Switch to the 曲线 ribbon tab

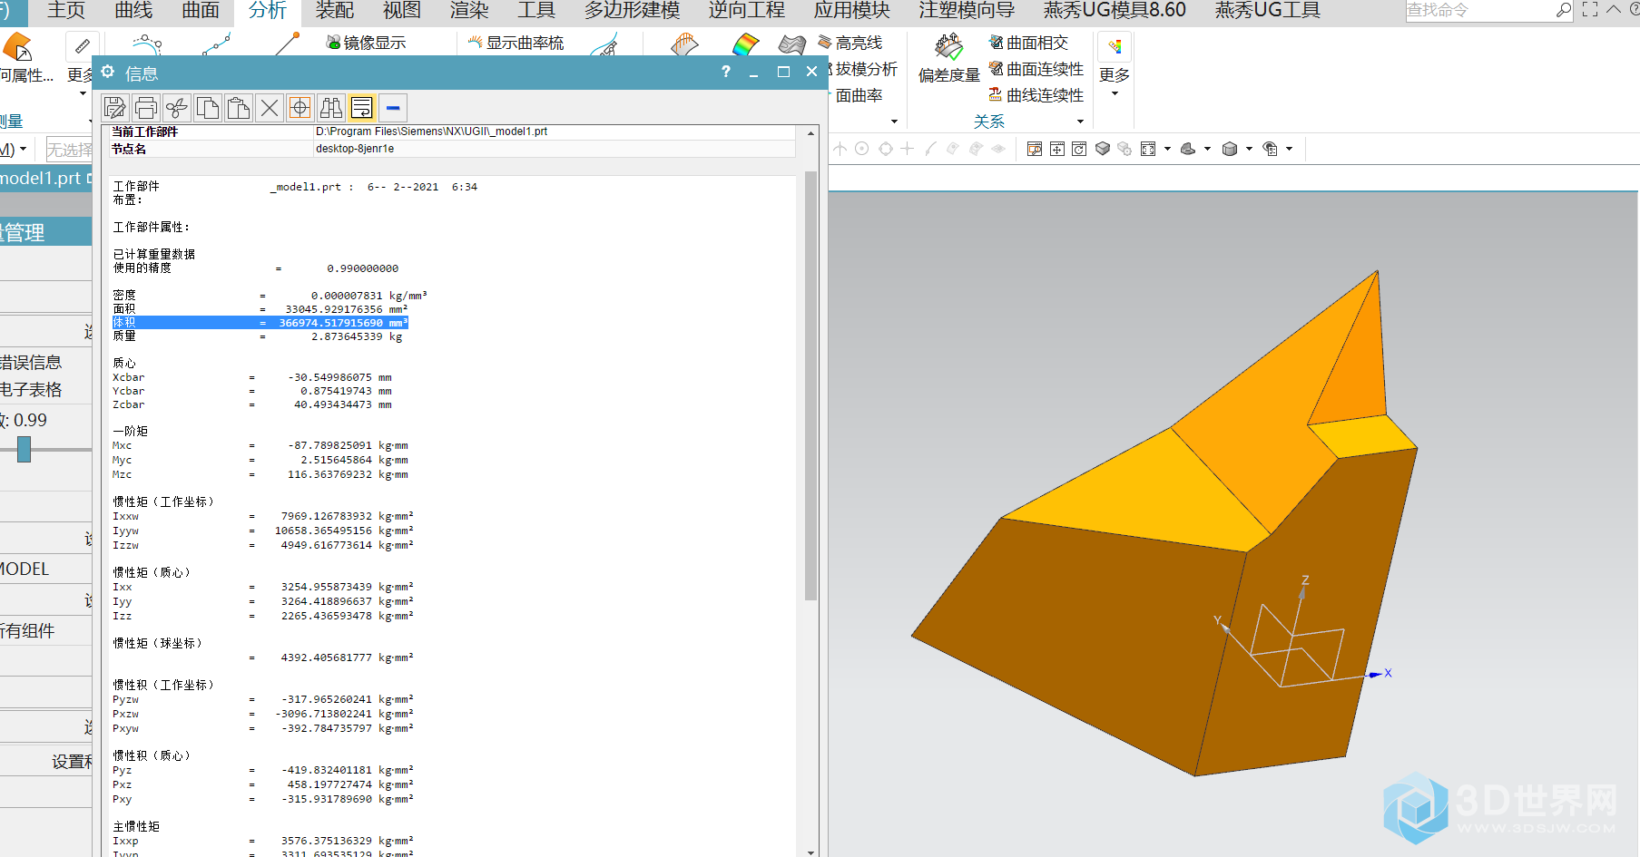click(x=133, y=11)
